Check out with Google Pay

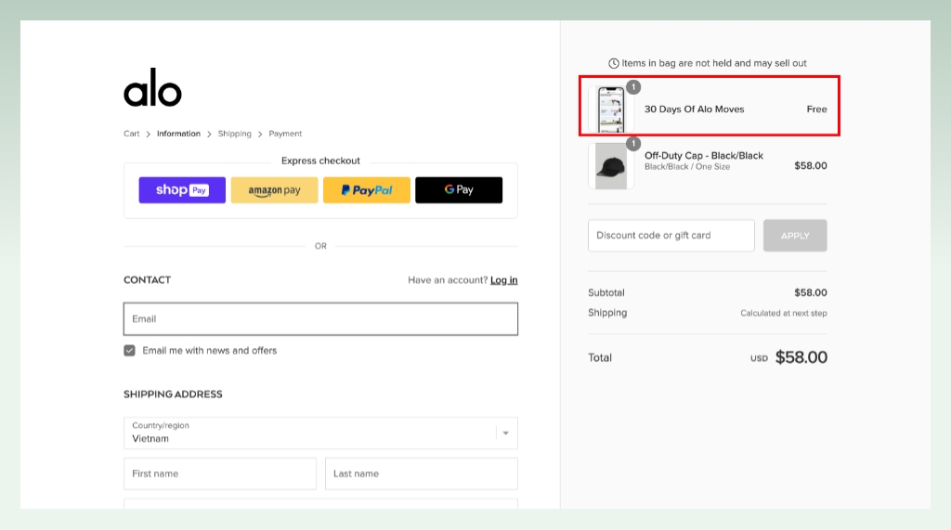coord(459,189)
